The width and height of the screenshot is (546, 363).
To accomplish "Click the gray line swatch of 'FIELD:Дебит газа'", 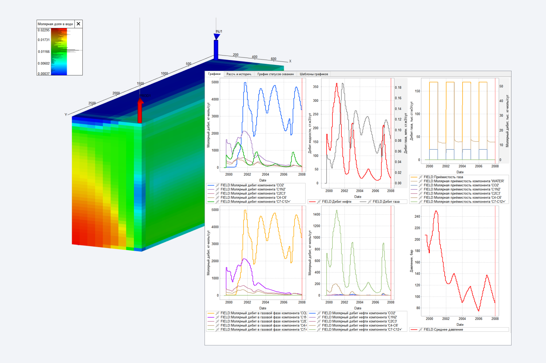I will pyautogui.click(x=363, y=202).
